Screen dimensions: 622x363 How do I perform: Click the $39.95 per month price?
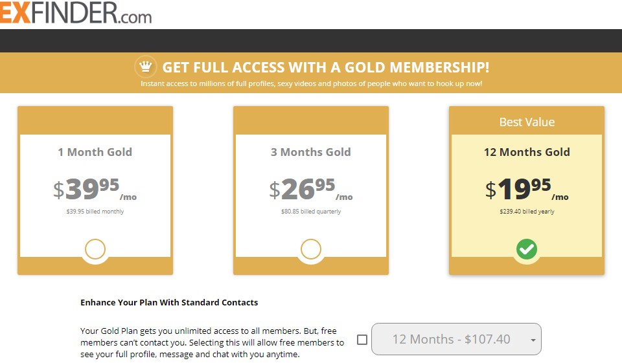click(95, 189)
